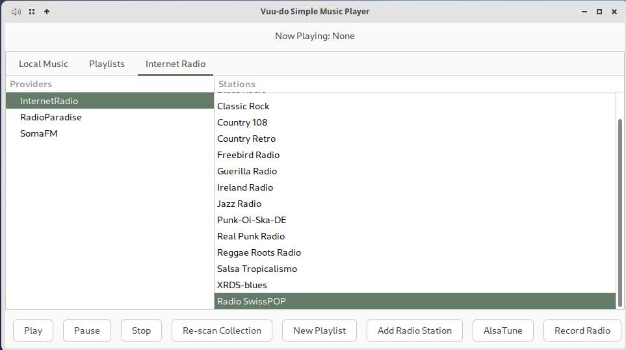Viewport: 626px width, 350px height.
Task: Open the Playlists tab
Action: 107,64
